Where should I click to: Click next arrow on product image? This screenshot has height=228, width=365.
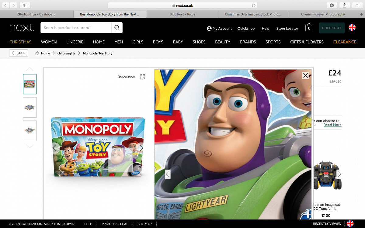pos(141,148)
